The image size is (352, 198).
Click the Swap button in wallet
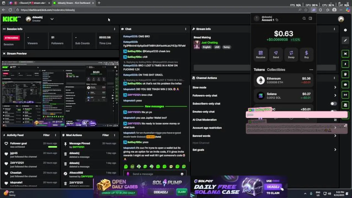click(x=291, y=54)
